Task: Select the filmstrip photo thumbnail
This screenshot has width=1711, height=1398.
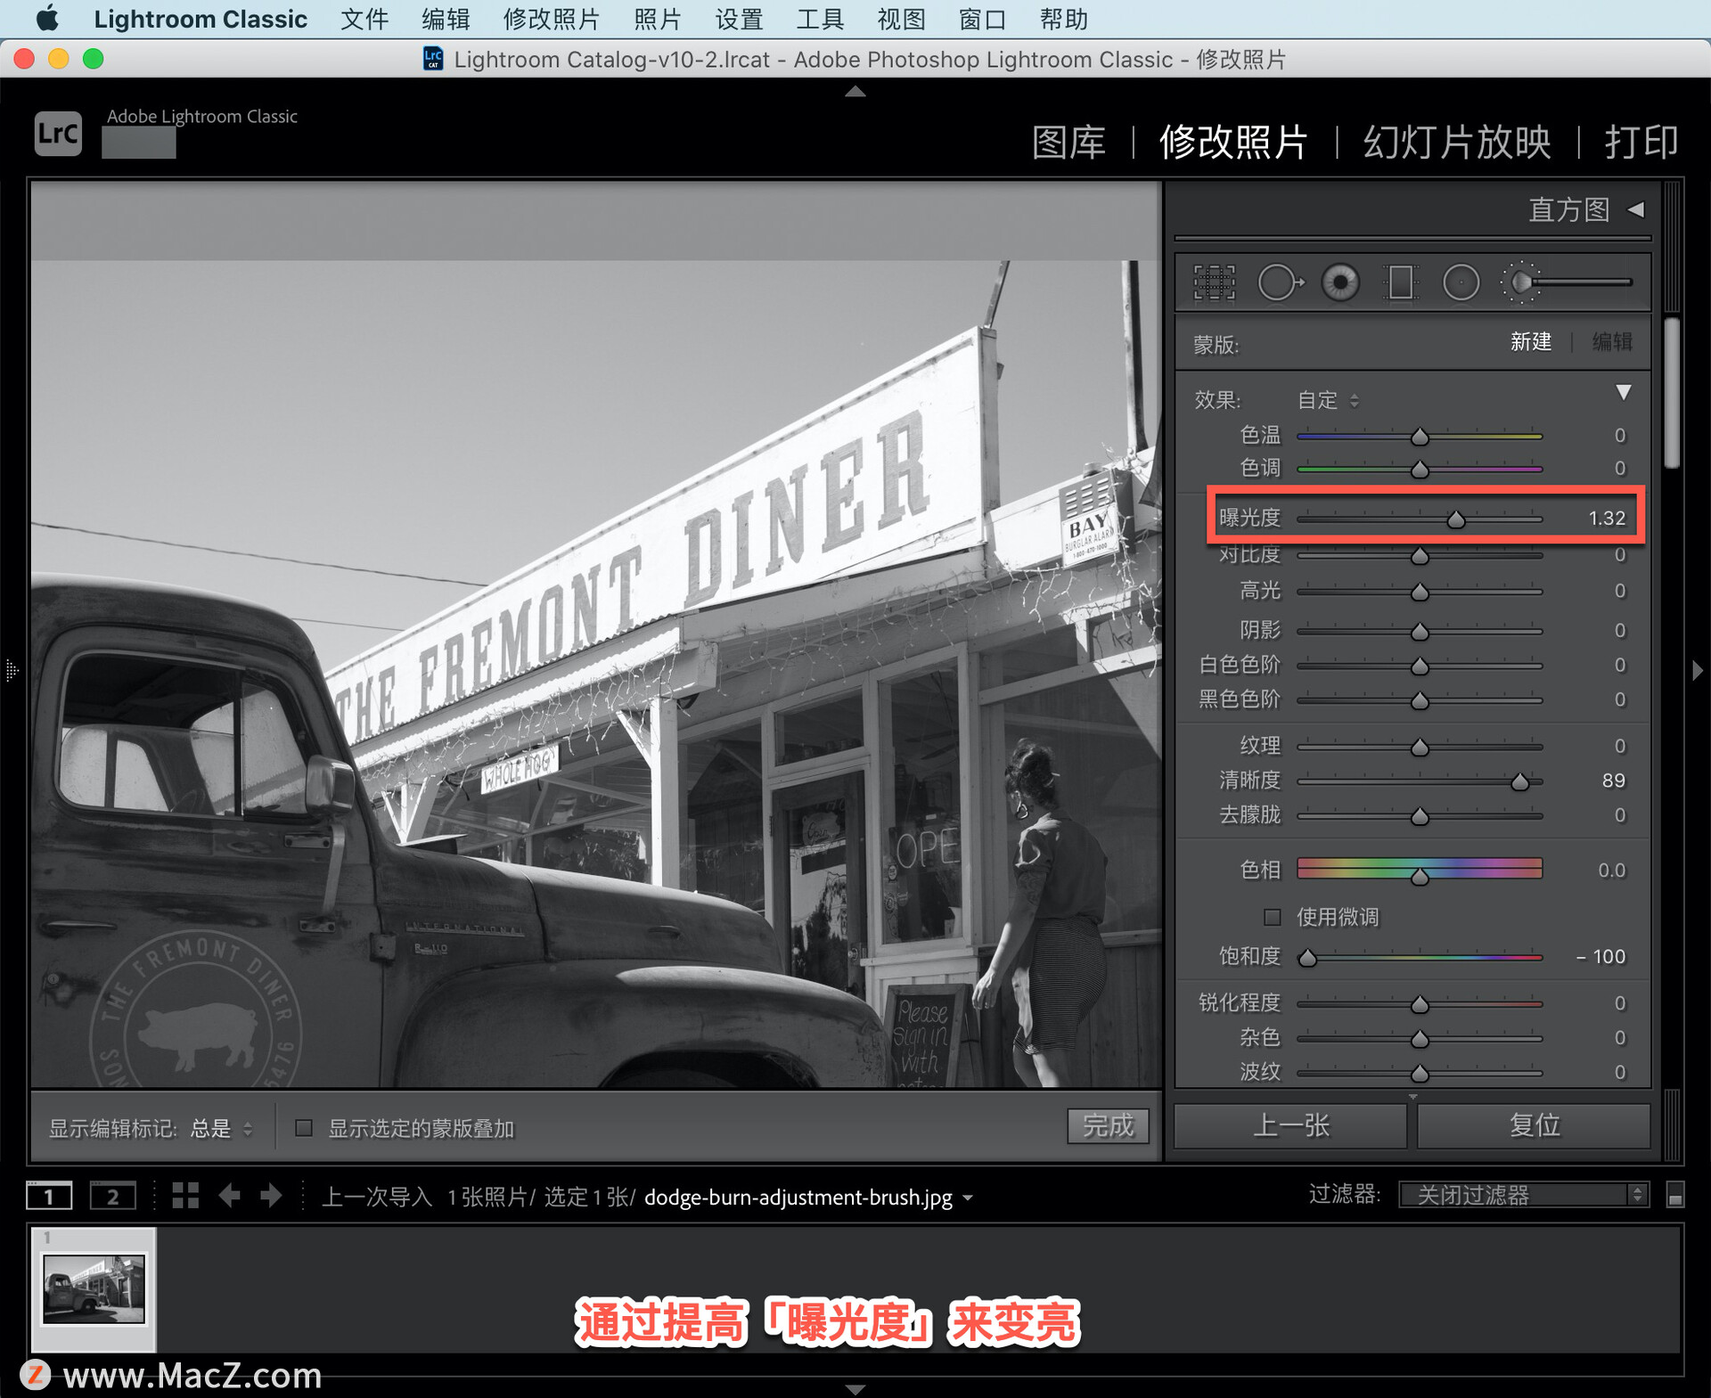Action: click(x=94, y=1288)
